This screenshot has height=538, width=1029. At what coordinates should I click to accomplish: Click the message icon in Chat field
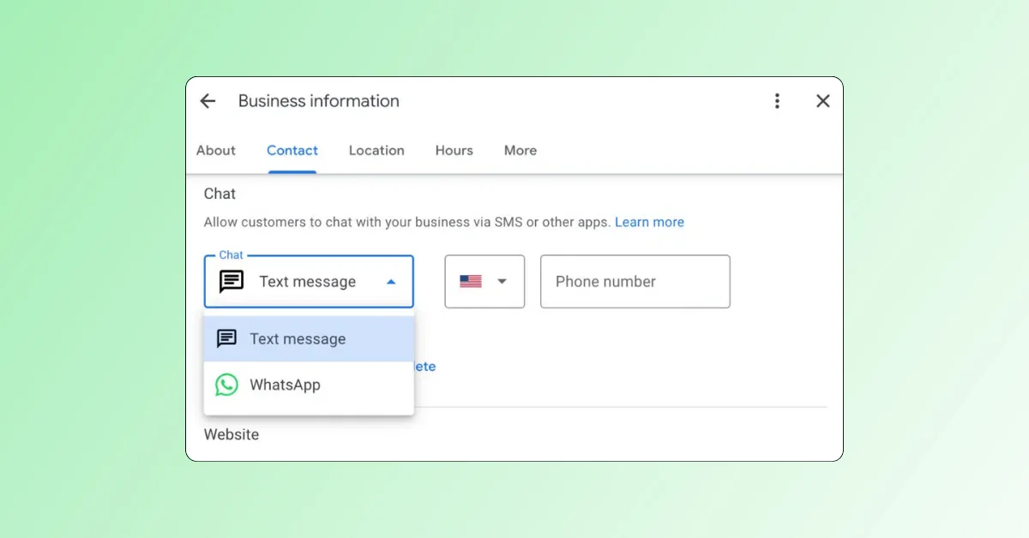tap(232, 281)
